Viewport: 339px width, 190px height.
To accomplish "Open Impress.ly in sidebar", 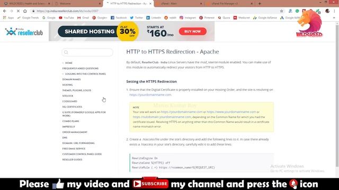I will [x=68, y=127].
